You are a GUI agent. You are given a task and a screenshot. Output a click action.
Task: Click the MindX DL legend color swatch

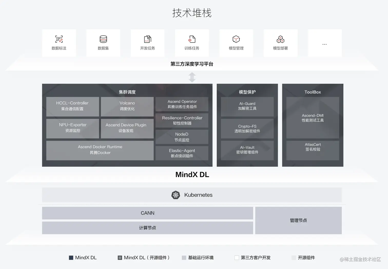(71, 257)
